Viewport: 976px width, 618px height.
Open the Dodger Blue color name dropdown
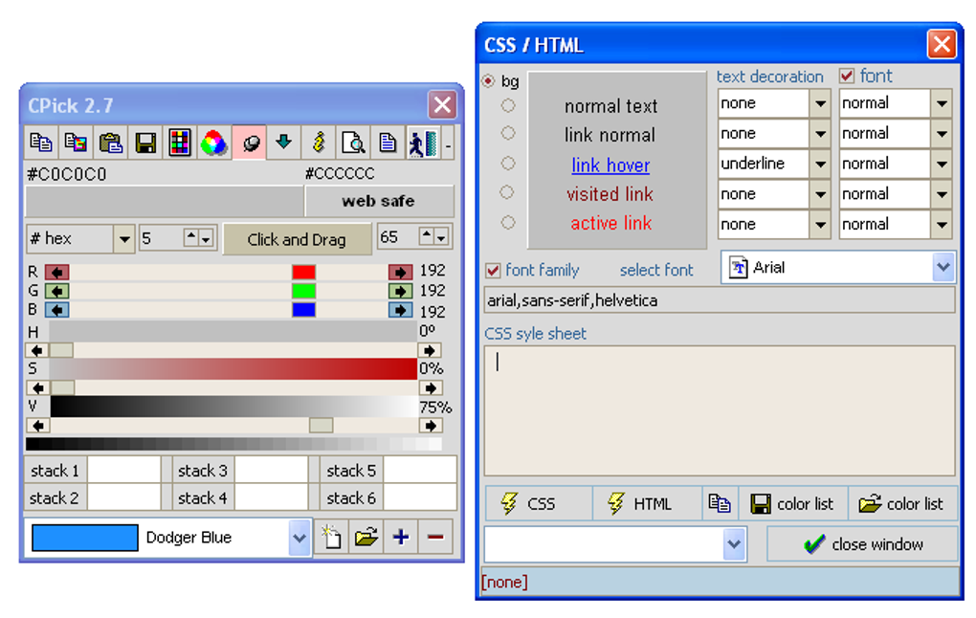click(x=299, y=538)
